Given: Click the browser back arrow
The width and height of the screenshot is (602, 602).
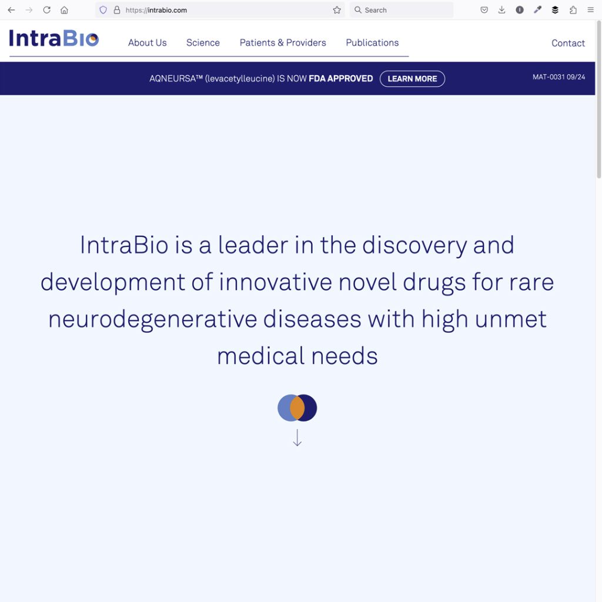Looking at the screenshot, I should click(11, 10).
